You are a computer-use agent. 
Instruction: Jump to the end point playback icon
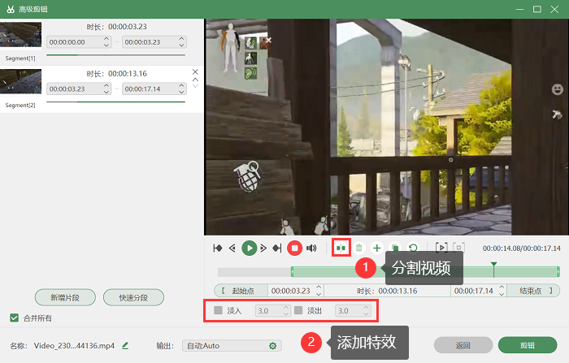coord(277,248)
